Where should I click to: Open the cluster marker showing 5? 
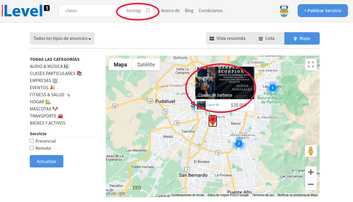(273, 88)
